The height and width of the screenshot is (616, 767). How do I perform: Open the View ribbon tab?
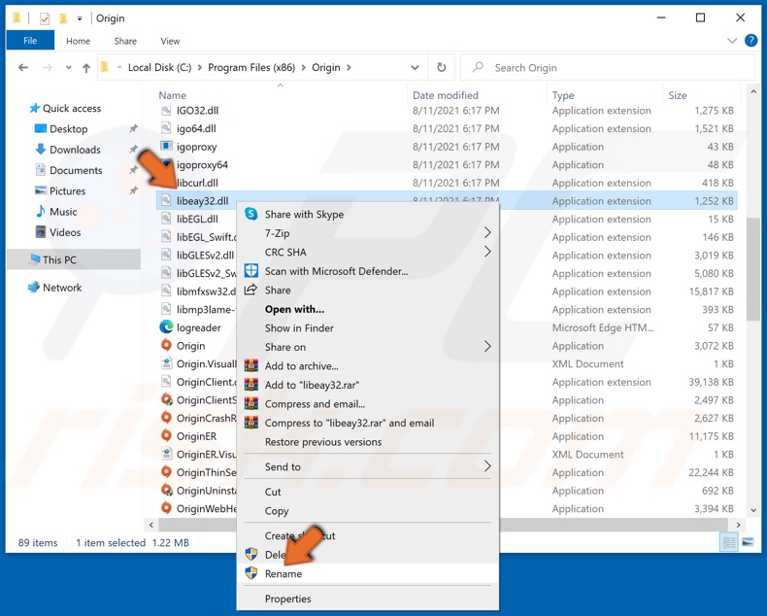pos(170,41)
